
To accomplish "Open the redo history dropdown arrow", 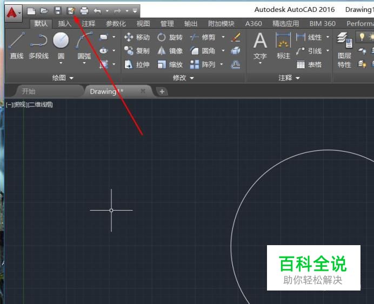I will pos(127,11).
